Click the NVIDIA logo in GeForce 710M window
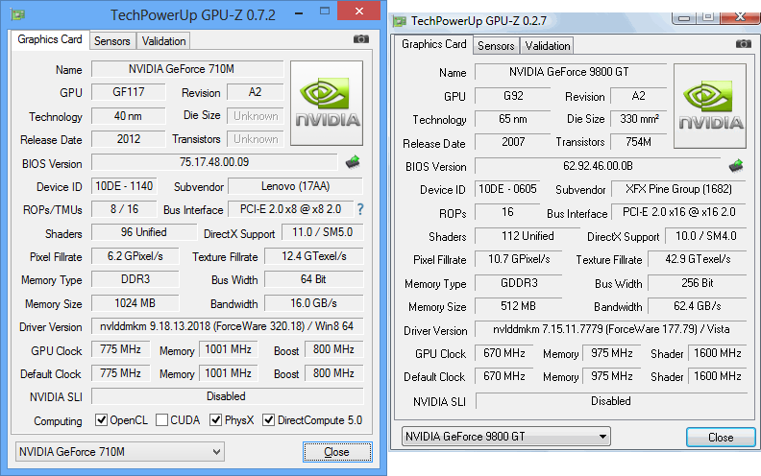The width and height of the screenshot is (761, 476). click(x=327, y=103)
